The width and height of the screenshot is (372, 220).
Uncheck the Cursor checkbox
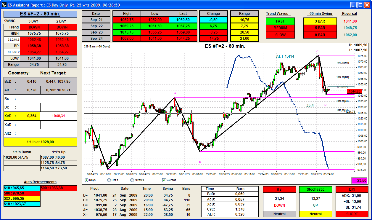(164, 180)
